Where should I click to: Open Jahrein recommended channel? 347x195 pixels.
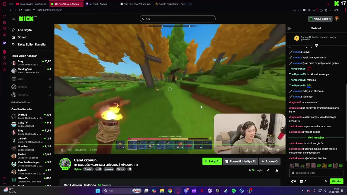31,140
